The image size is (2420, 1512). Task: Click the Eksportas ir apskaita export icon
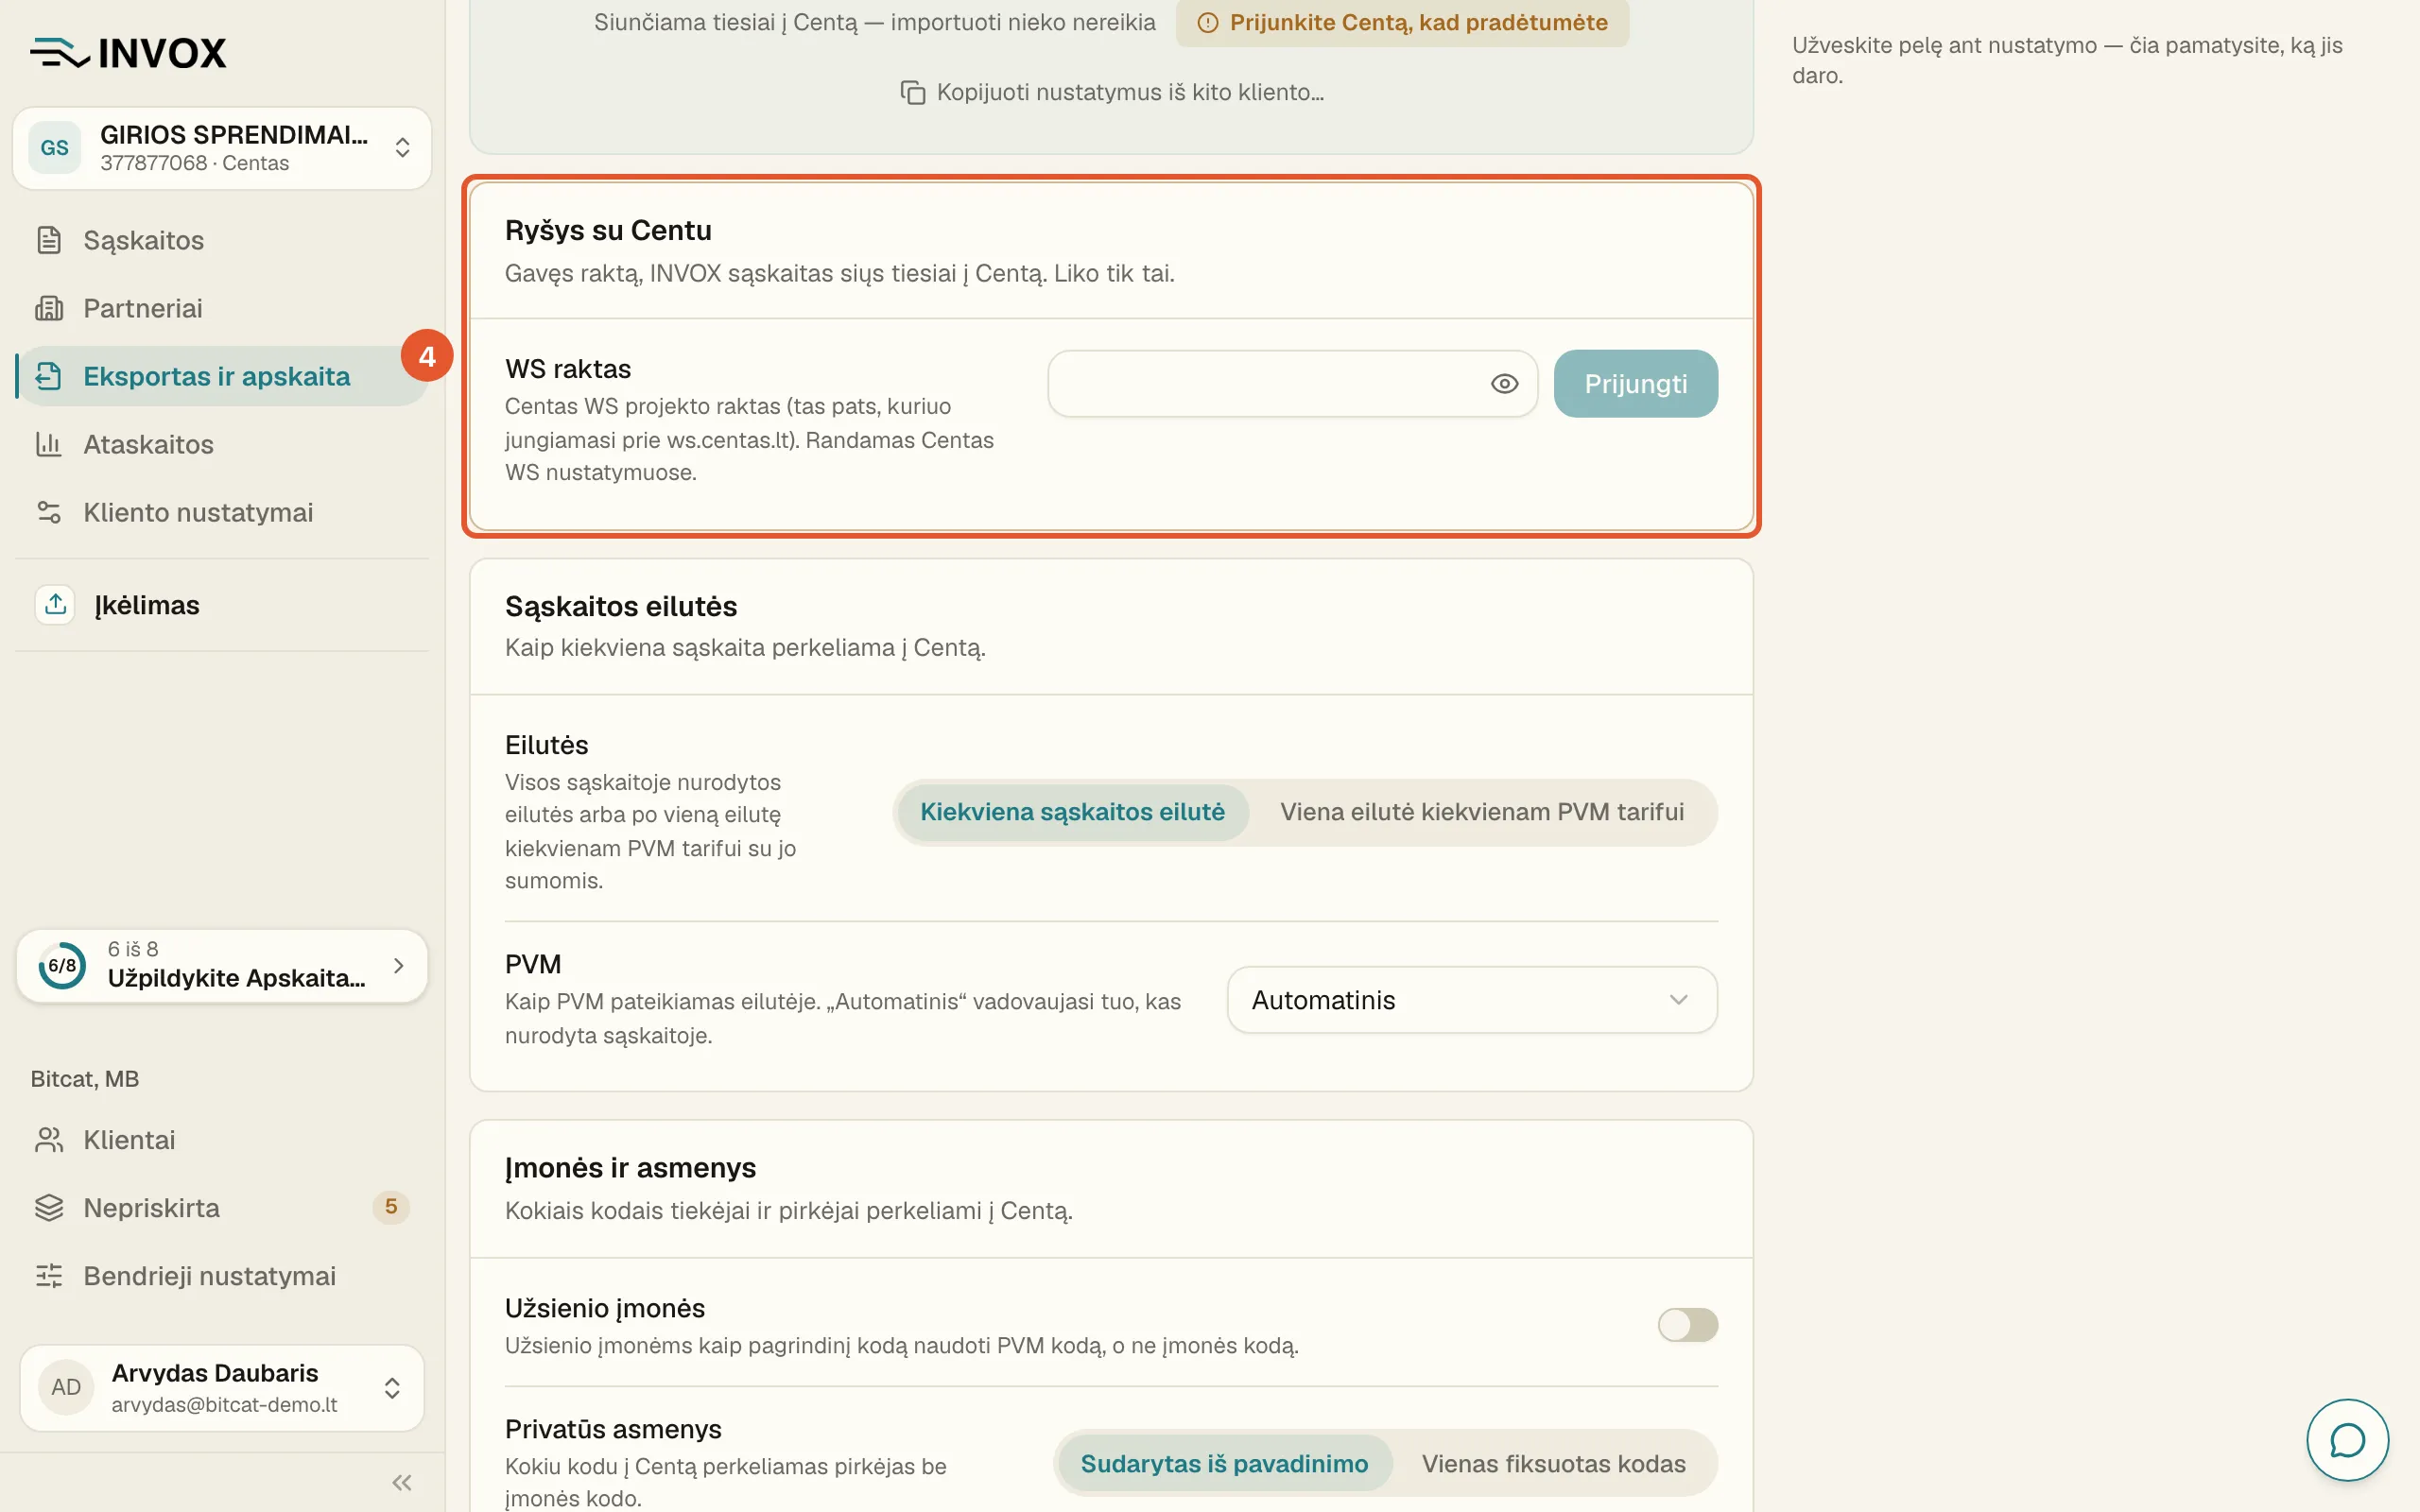[49, 376]
